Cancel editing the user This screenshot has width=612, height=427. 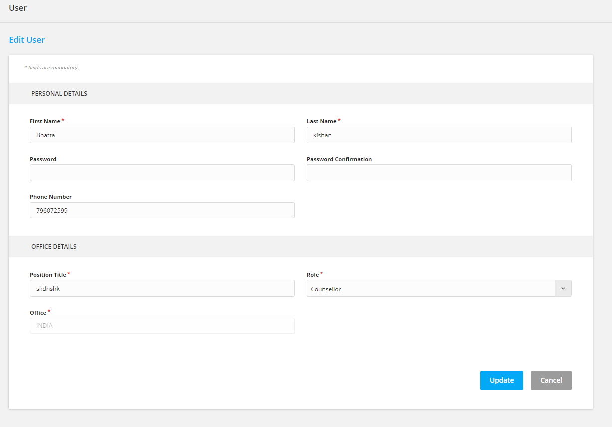[x=551, y=380]
